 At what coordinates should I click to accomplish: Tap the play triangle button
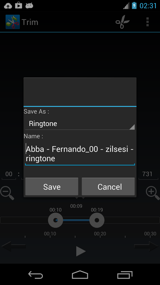(x=81, y=251)
